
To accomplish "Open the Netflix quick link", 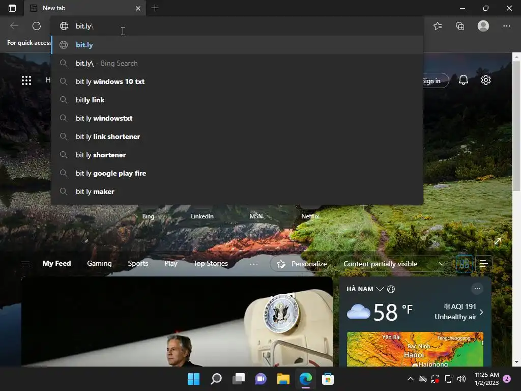I will (310, 216).
